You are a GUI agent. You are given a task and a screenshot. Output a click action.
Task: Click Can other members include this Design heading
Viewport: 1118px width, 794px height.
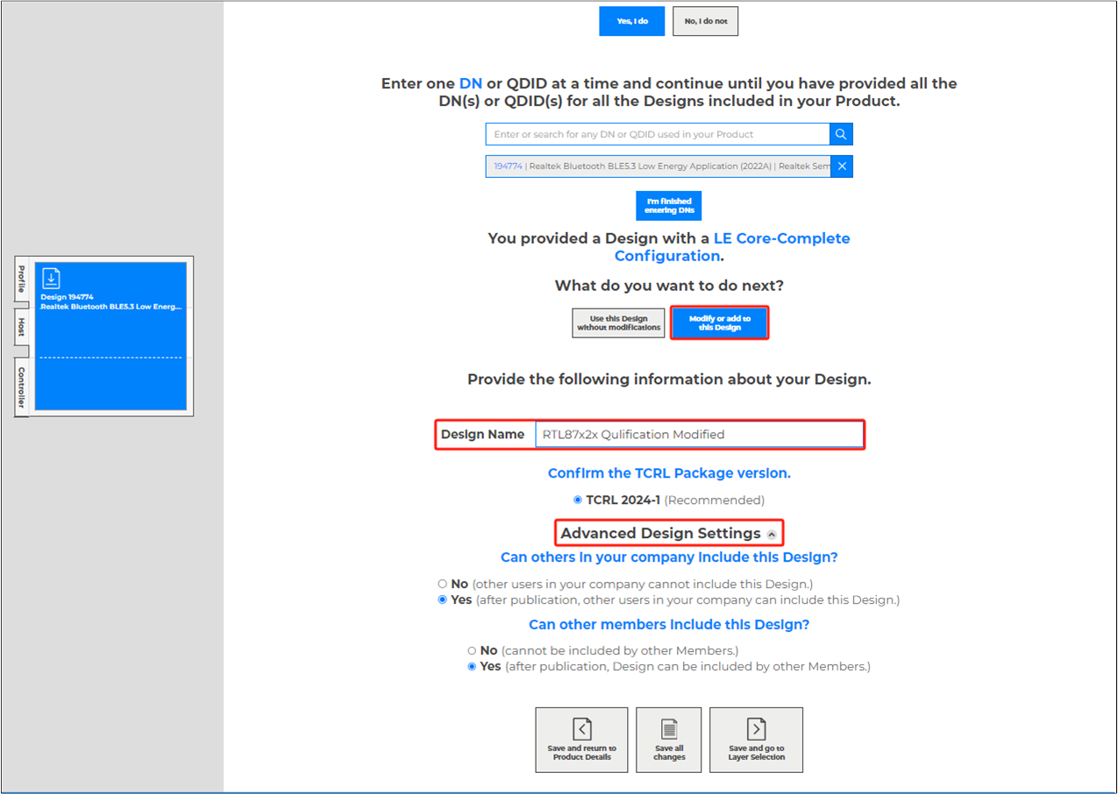(x=669, y=625)
